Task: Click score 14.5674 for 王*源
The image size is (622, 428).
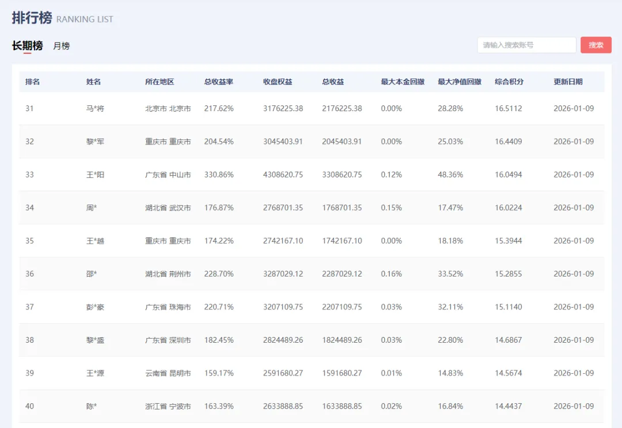Action: point(508,373)
